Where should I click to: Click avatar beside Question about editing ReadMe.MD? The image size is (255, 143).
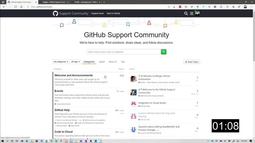point(133,129)
